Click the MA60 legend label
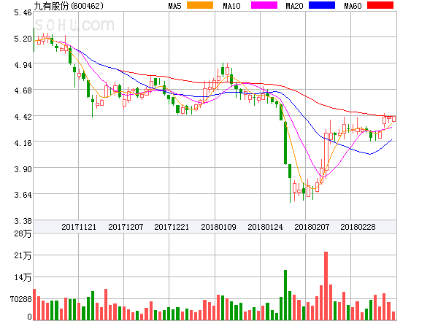Screen dimensions: 438x321 353,6
